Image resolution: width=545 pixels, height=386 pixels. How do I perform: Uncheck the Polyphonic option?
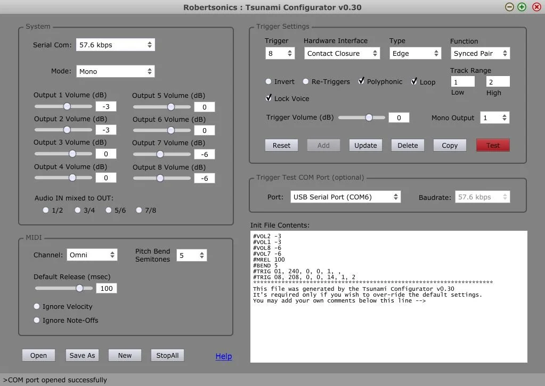coord(362,81)
